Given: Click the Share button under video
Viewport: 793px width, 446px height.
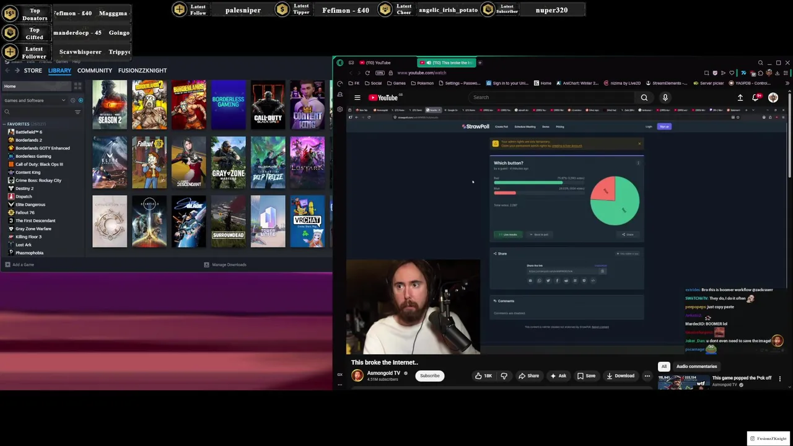Looking at the screenshot, I should pos(528,375).
